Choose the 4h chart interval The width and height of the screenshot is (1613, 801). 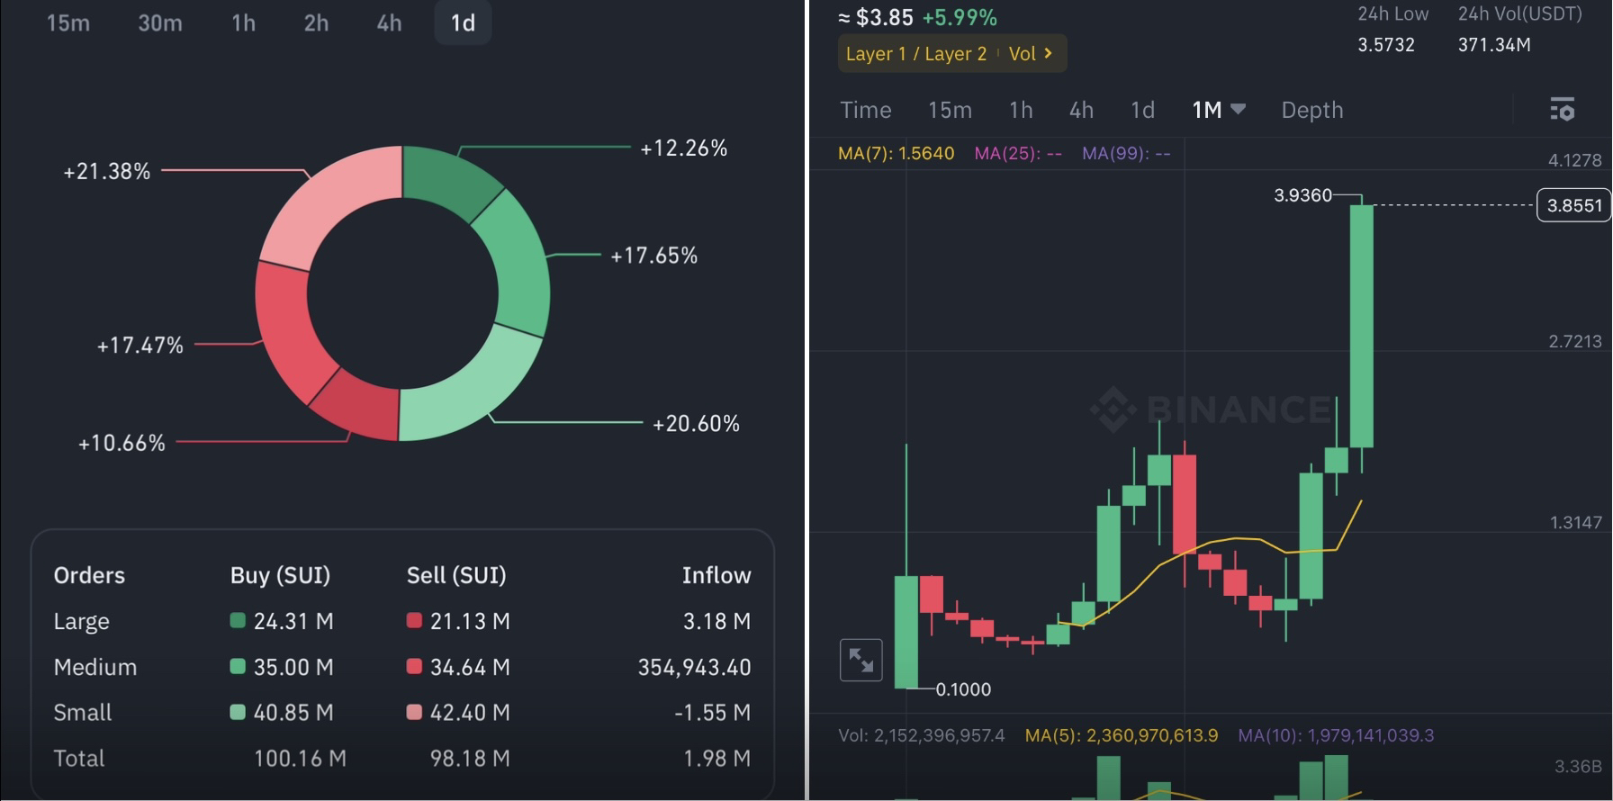click(x=1081, y=110)
